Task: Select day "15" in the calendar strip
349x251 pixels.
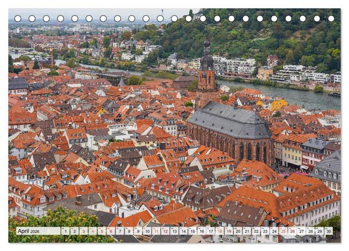Action: 193,231
